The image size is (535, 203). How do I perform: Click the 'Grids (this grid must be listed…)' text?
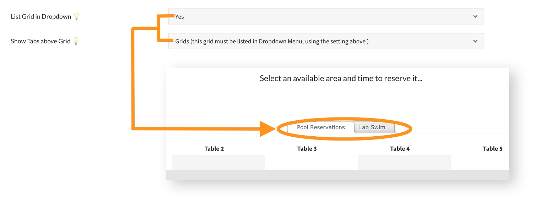click(272, 41)
